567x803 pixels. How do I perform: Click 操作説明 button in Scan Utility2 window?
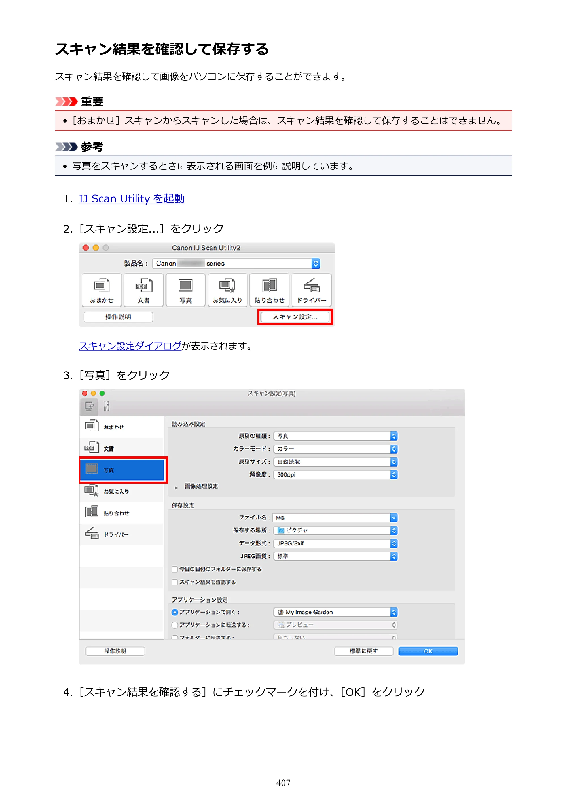click(119, 317)
